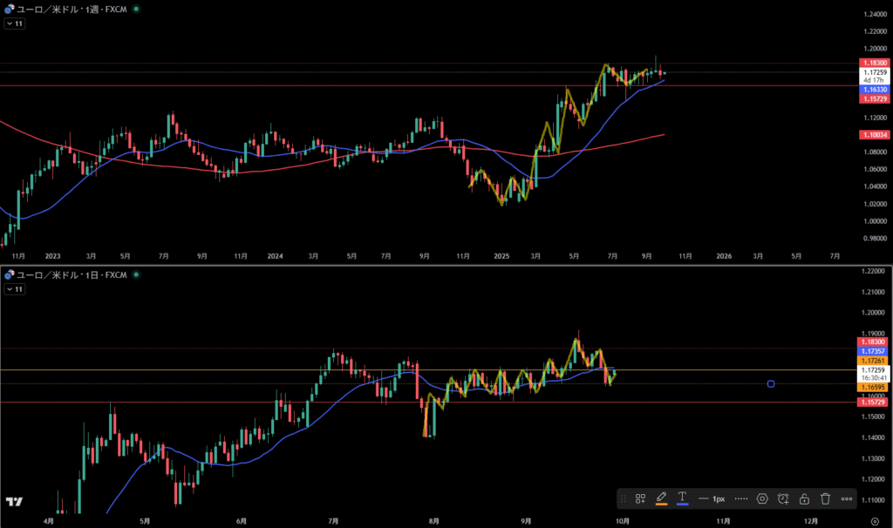This screenshot has height=528, width=893.
Task: Grab the floating toolbar drag handle
Action: (624, 498)
